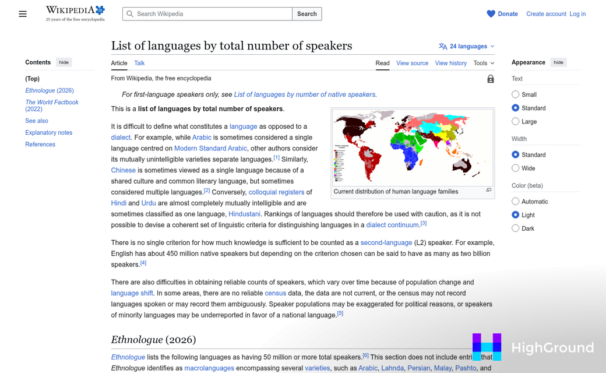The height and width of the screenshot is (373, 606).
Task: Hide the Appearance panel
Action: [x=558, y=62]
